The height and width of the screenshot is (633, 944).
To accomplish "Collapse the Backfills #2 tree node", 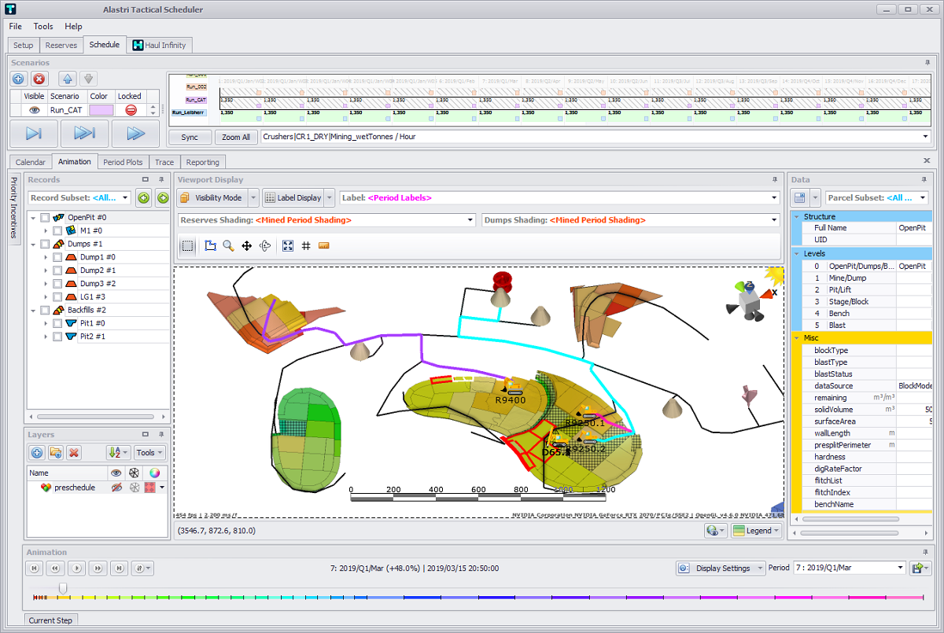I will (33, 311).
